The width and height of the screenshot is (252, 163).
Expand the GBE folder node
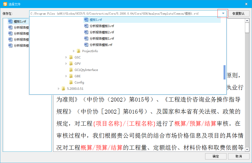click(66, 76)
